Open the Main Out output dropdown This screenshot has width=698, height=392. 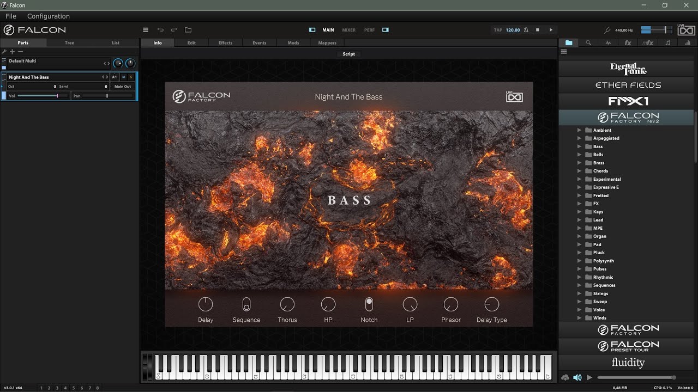click(x=123, y=87)
